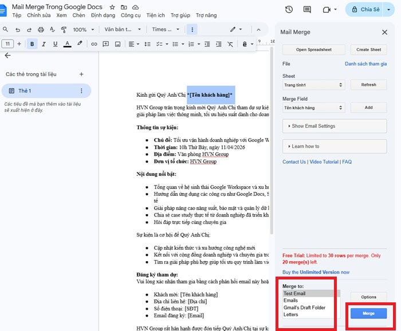Insert a link
This screenshot has width=401, height=331.
[x=94, y=44]
